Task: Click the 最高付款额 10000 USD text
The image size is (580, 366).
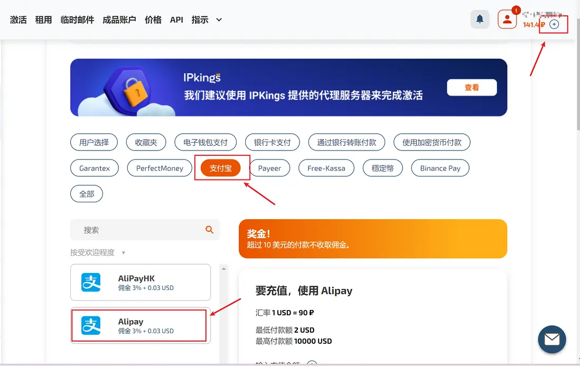Action: click(293, 341)
